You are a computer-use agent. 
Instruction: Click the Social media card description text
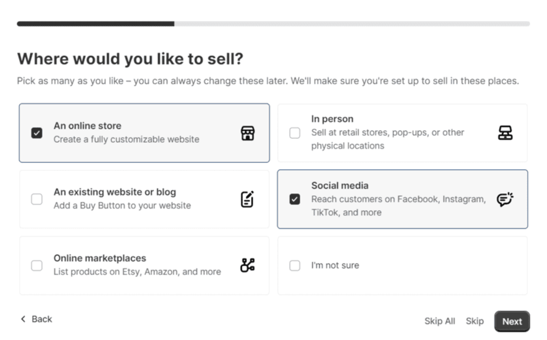(398, 205)
